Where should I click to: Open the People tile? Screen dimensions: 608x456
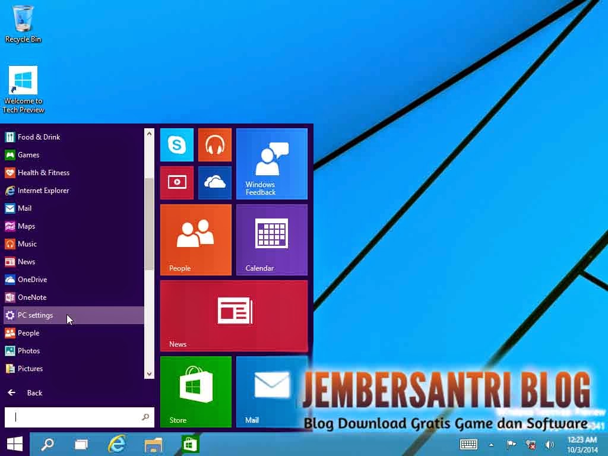[x=196, y=240]
